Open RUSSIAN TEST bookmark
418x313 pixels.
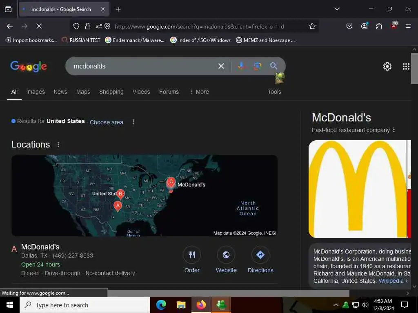(x=81, y=40)
